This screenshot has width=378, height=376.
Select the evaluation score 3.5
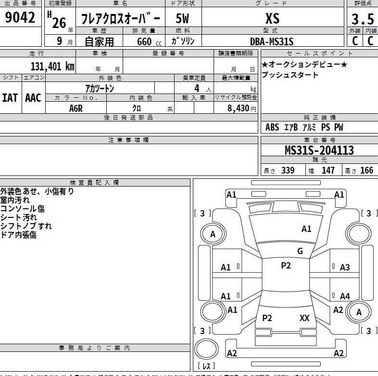point(363,19)
